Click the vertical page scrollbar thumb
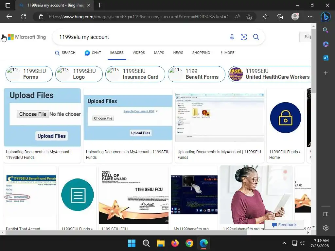 tap(313, 61)
